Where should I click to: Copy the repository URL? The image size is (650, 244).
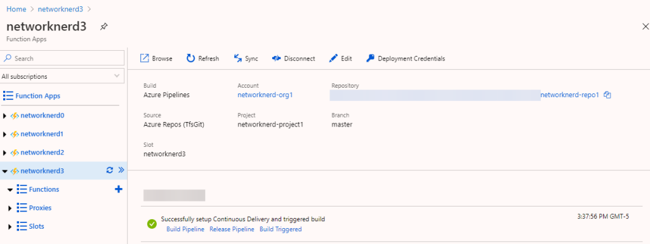pyautogui.click(x=607, y=95)
